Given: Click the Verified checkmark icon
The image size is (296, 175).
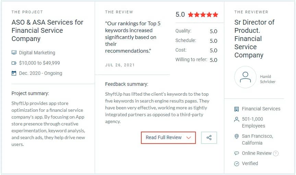Looking at the screenshot, I should coord(237,163).
